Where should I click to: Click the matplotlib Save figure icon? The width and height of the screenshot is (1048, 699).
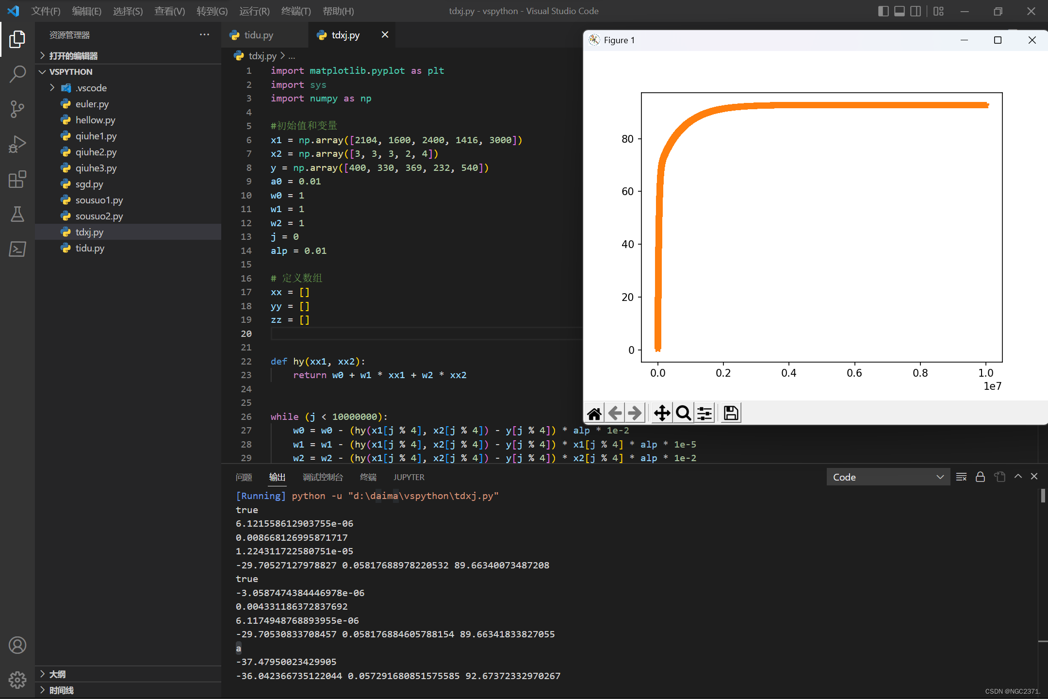(x=731, y=413)
